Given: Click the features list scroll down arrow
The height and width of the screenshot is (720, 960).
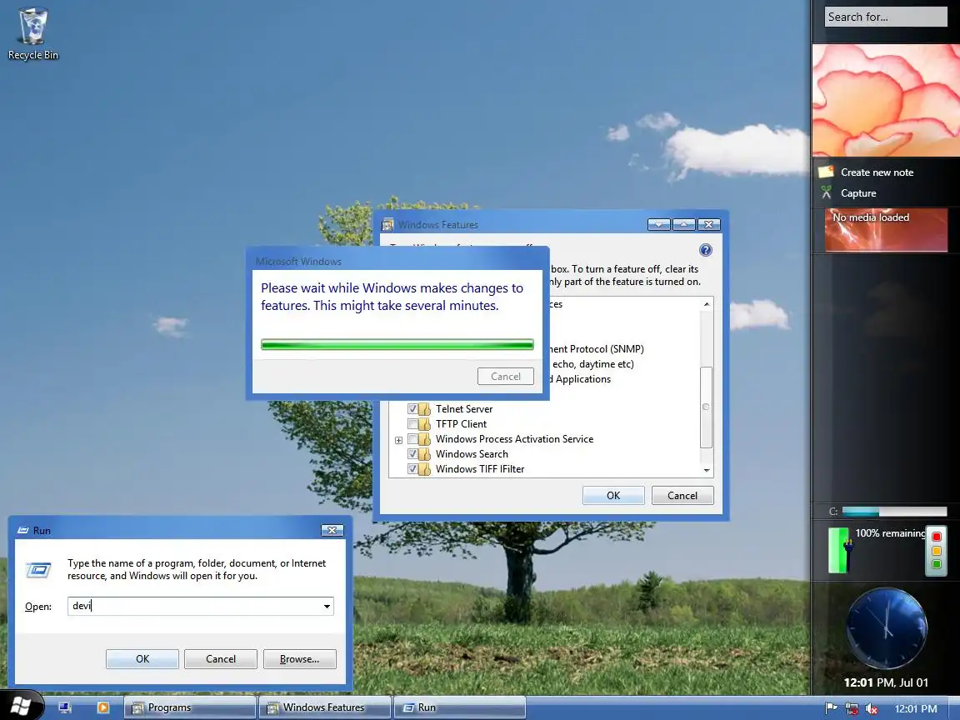Looking at the screenshot, I should [707, 470].
